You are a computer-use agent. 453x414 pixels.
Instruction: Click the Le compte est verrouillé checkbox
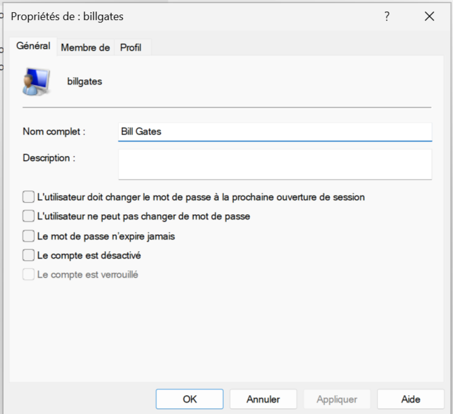[29, 274]
